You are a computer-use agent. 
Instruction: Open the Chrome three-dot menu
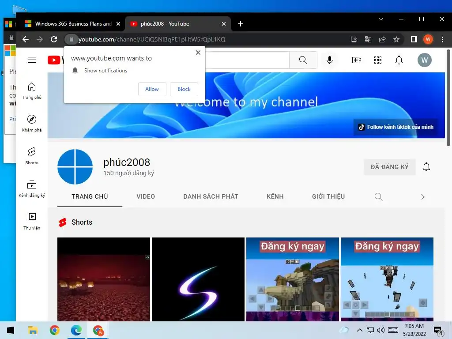442,39
